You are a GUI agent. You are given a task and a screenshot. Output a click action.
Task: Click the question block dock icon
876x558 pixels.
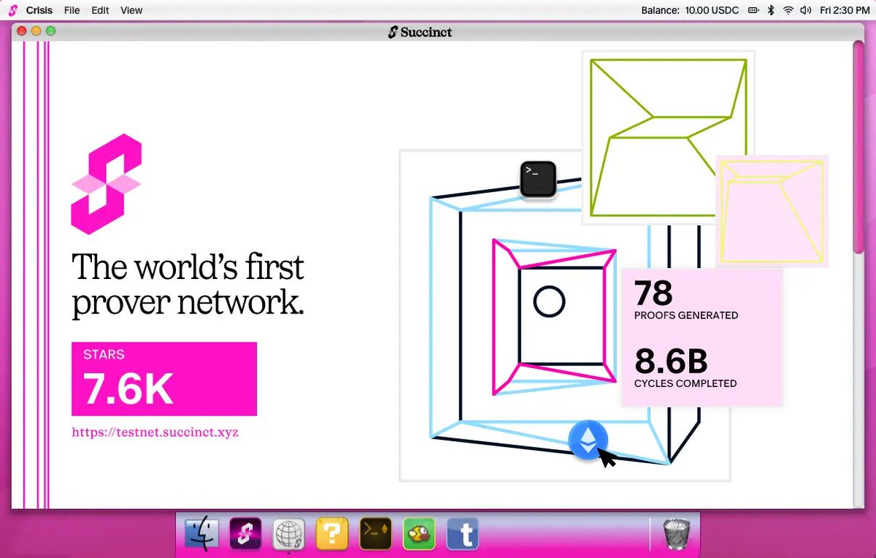[331, 533]
